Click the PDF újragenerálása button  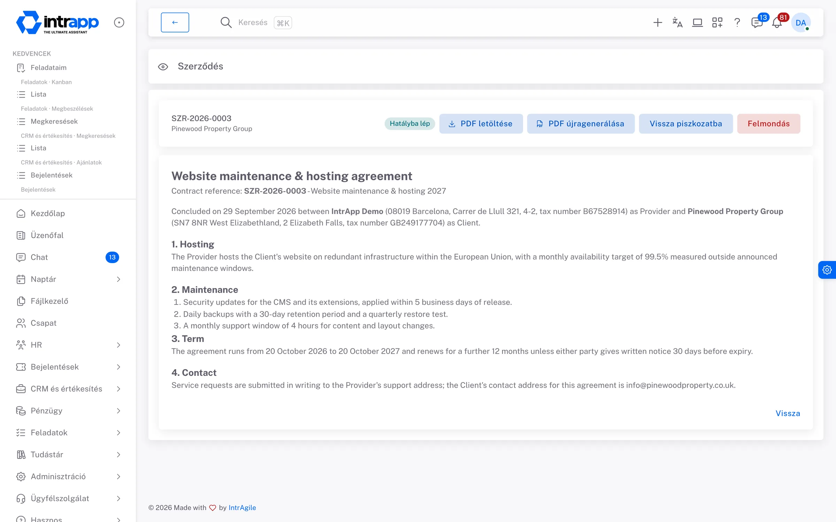pos(581,124)
